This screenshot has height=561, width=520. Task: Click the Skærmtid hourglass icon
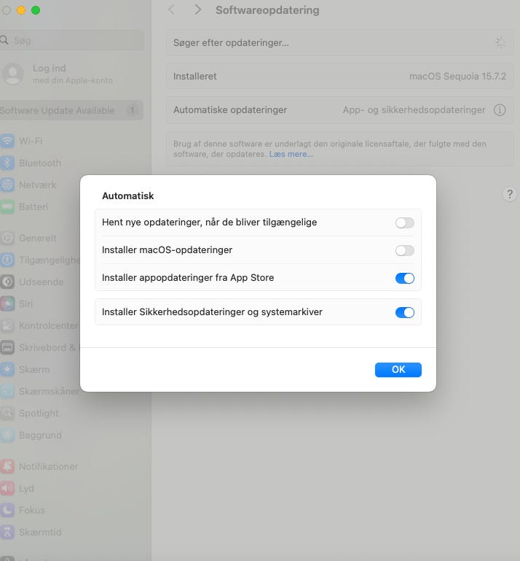click(x=7, y=532)
